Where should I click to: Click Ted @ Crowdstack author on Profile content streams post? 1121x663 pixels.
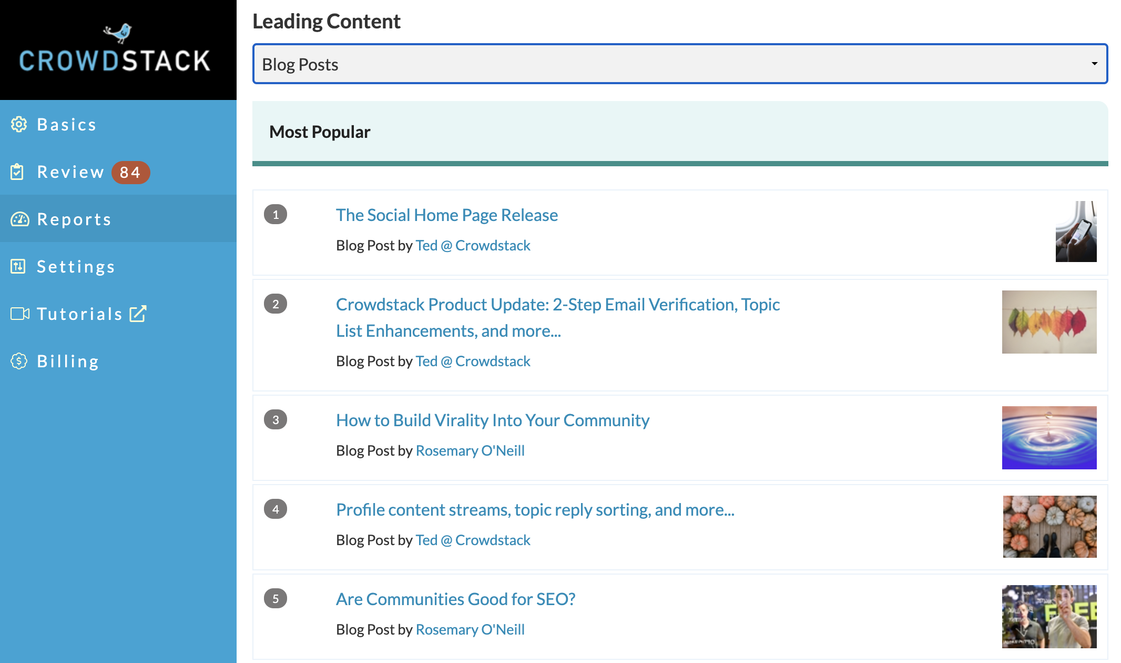473,540
